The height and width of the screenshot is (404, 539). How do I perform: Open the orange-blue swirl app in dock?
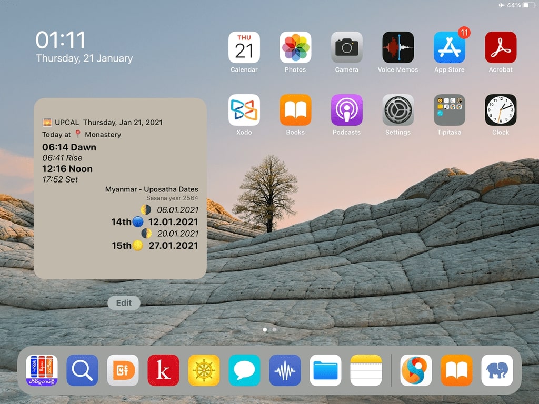tap(416, 370)
